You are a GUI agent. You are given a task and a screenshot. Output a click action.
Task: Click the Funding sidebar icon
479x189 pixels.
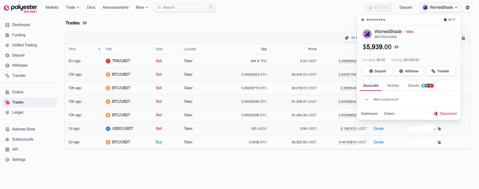[x=7, y=35]
